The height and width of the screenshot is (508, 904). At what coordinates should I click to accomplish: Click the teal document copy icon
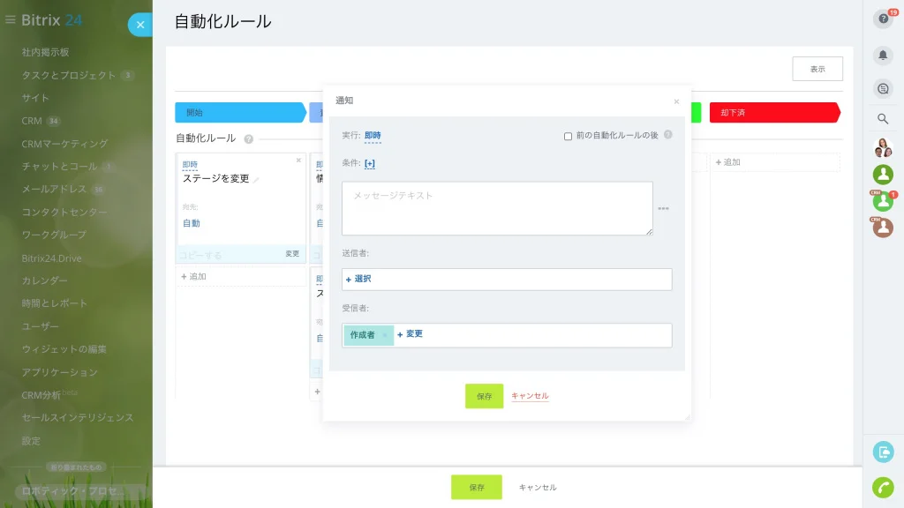click(883, 452)
